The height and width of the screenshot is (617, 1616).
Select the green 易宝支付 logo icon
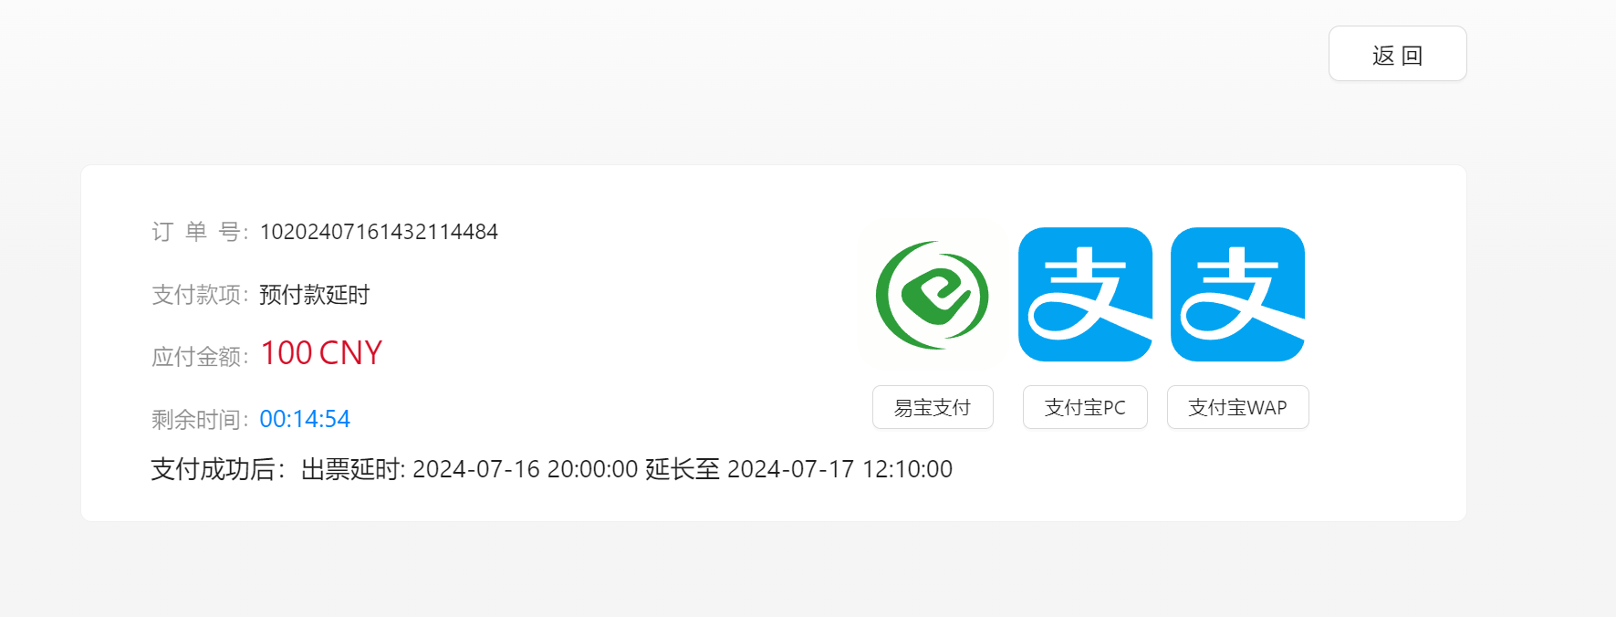(933, 295)
